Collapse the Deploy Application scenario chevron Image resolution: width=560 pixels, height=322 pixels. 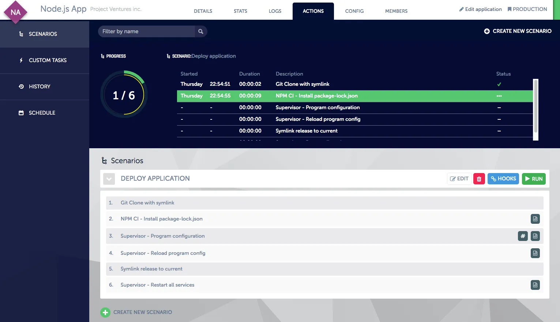[109, 179]
